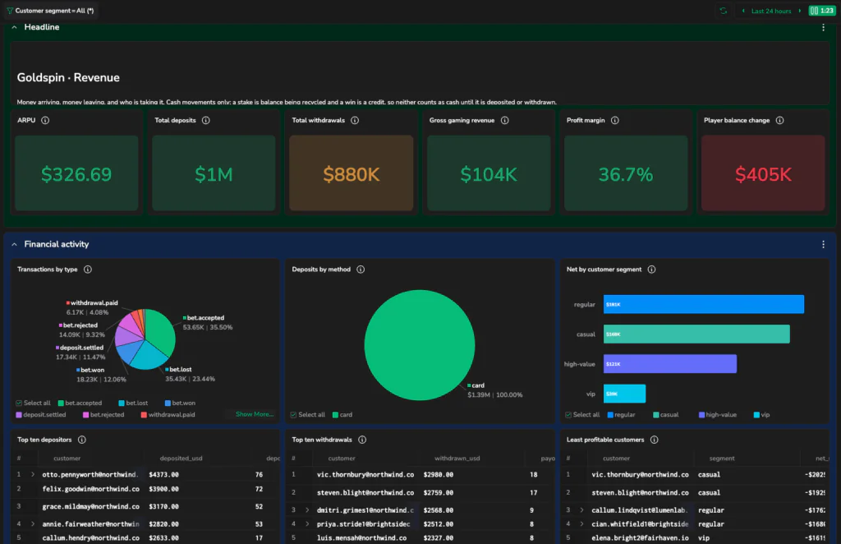Viewport: 841px width, 544px height.
Task: Toggle casual legend in segment chart
Action: pyautogui.click(x=665, y=415)
